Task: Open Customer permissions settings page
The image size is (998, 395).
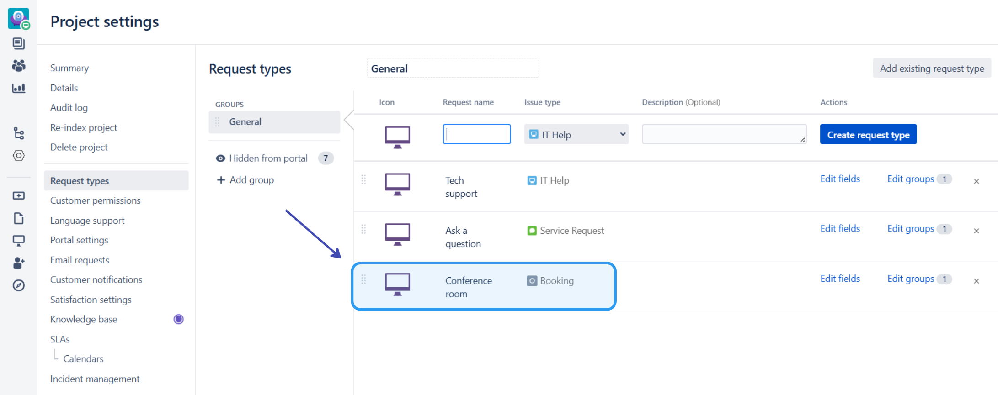Action: click(95, 200)
